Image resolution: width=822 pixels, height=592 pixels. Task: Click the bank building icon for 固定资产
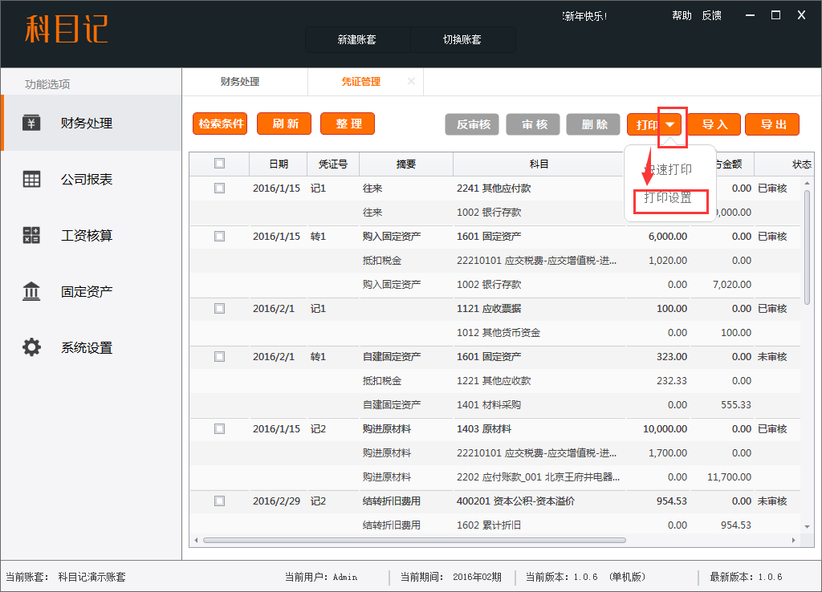pos(31,292)
